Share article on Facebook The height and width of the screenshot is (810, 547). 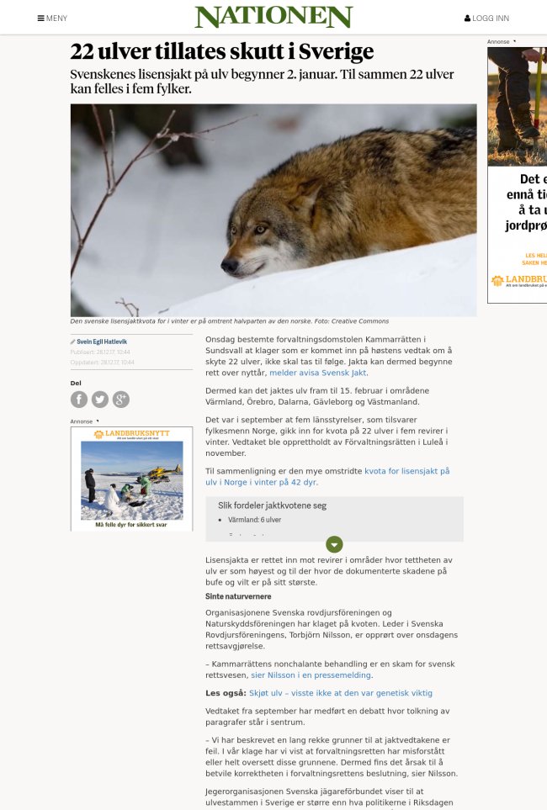tap(79, 400)
